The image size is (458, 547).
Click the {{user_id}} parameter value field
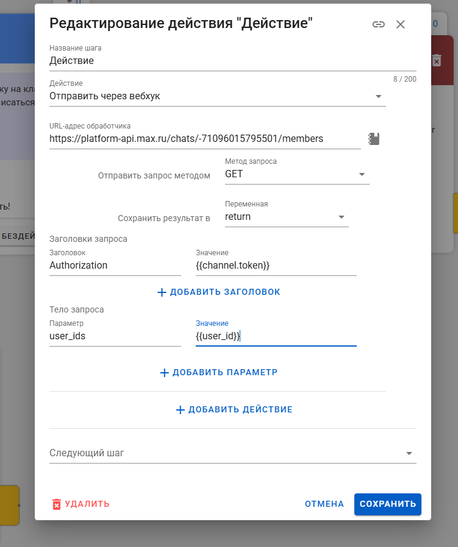pos(276,336)
